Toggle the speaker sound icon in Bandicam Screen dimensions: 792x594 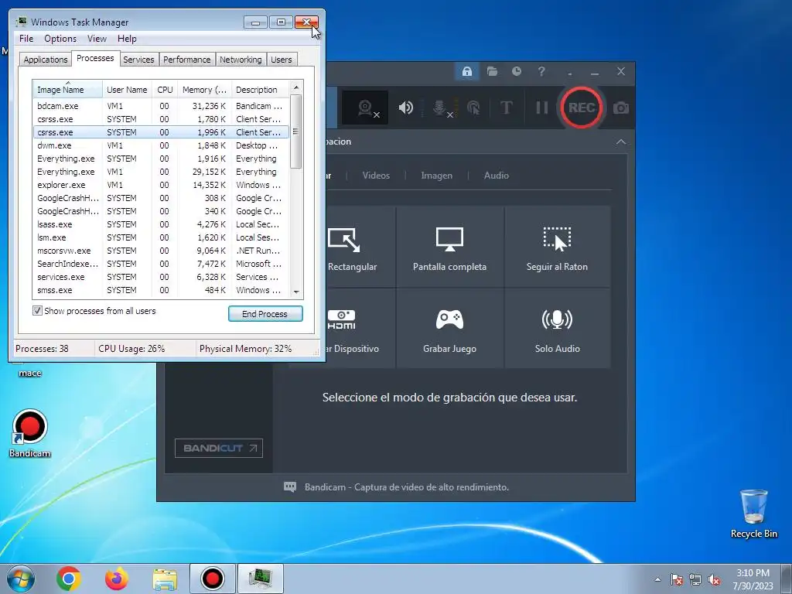point(405,108)
